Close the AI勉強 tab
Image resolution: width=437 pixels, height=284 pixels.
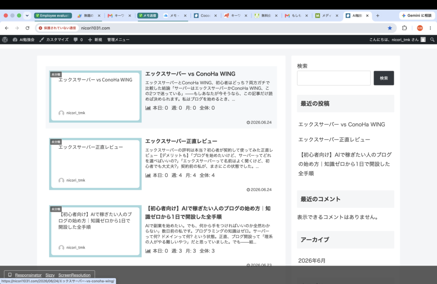tap(367, 16)
